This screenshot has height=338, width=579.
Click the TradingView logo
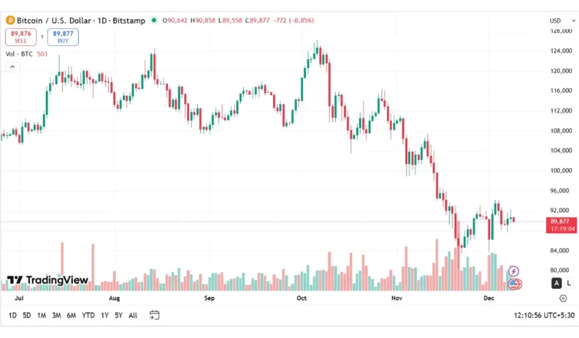tap(48, 280)
